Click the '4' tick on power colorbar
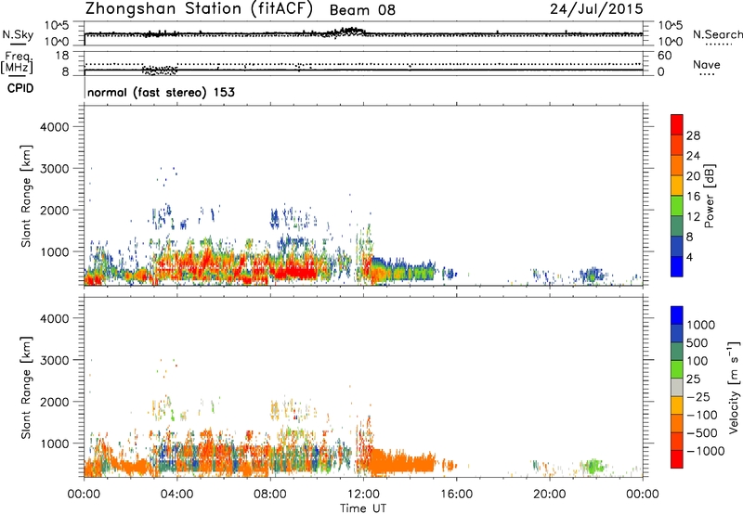This screenshot has height=514, width=743. coord(689,257)
